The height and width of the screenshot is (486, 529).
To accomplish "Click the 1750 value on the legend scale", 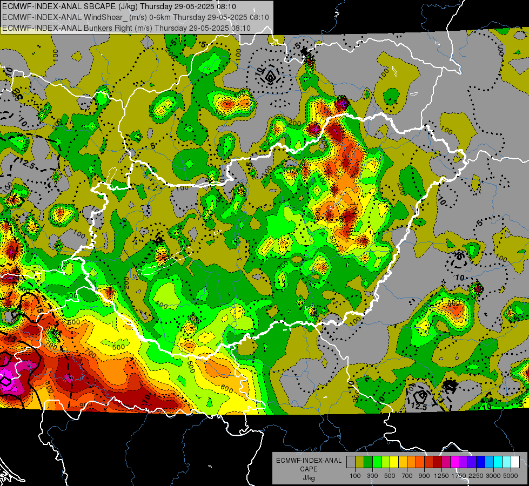I will pyautogui.click(x=459, y=476).
